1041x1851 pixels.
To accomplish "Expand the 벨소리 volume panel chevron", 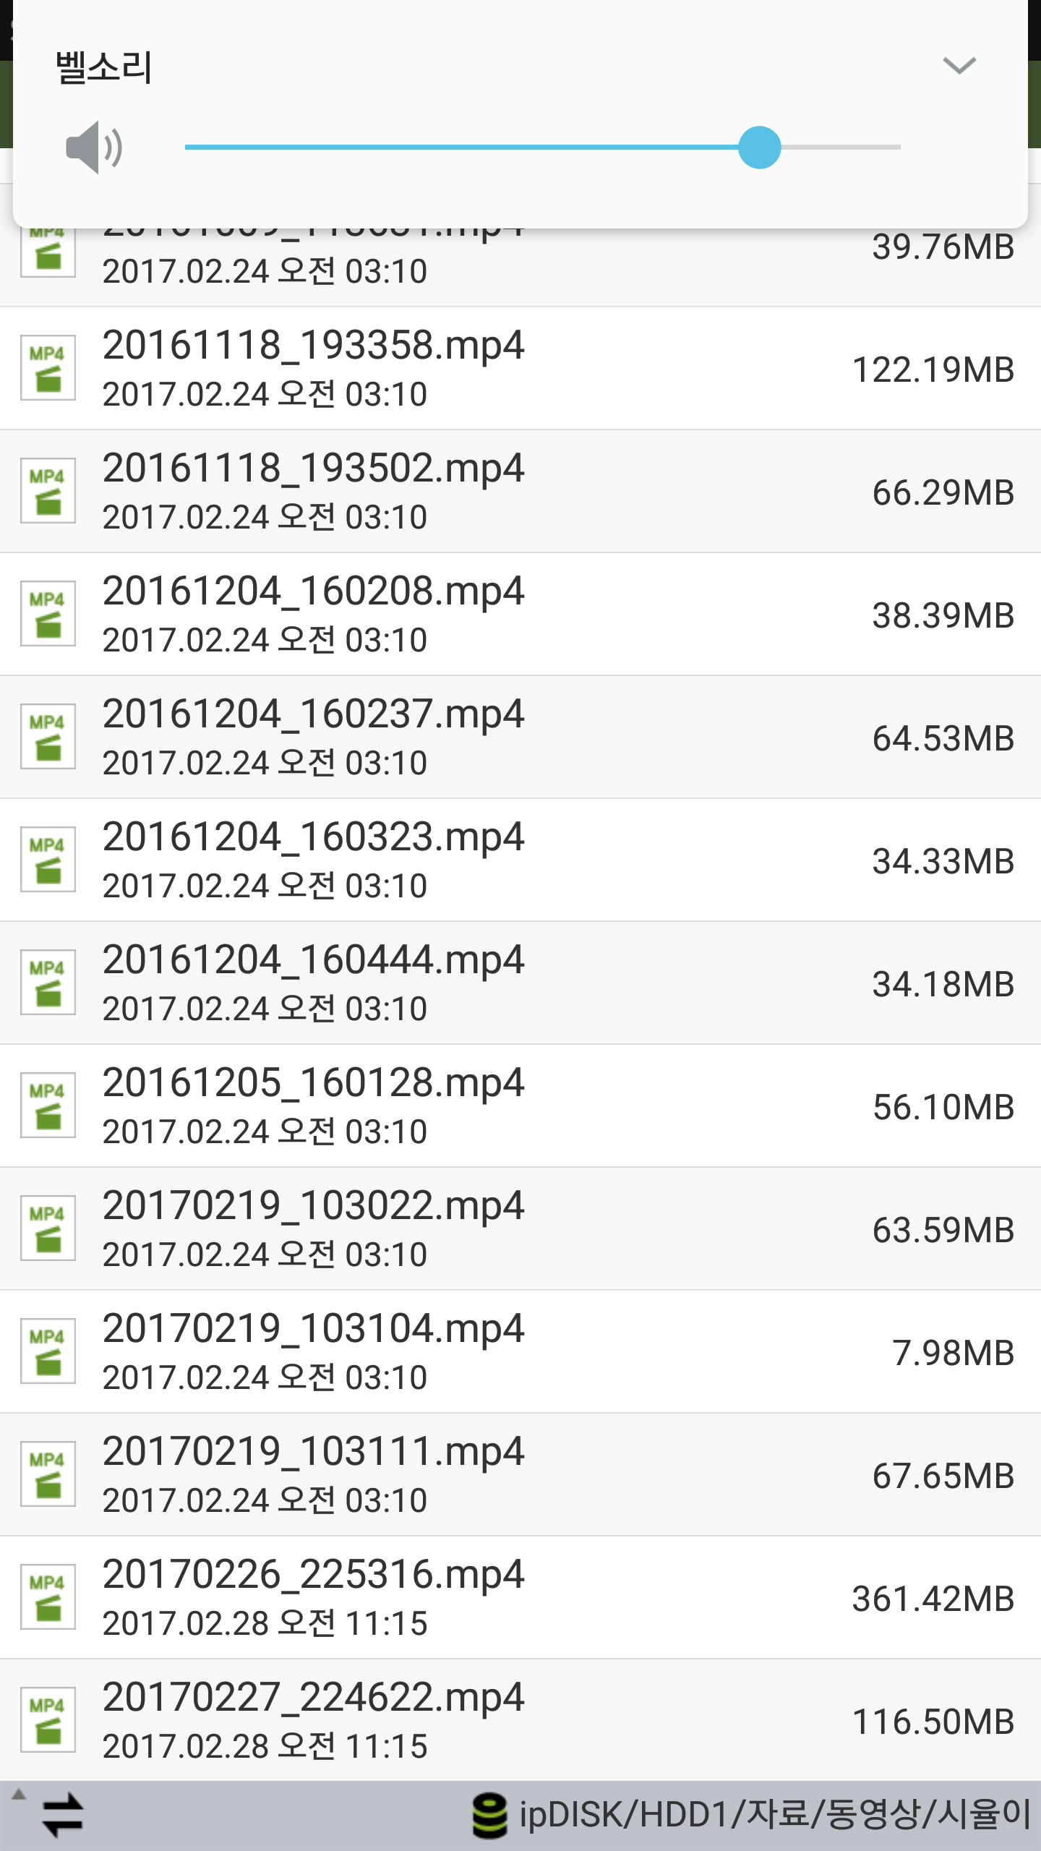I will pyautogui.click(x=959, y=66).
